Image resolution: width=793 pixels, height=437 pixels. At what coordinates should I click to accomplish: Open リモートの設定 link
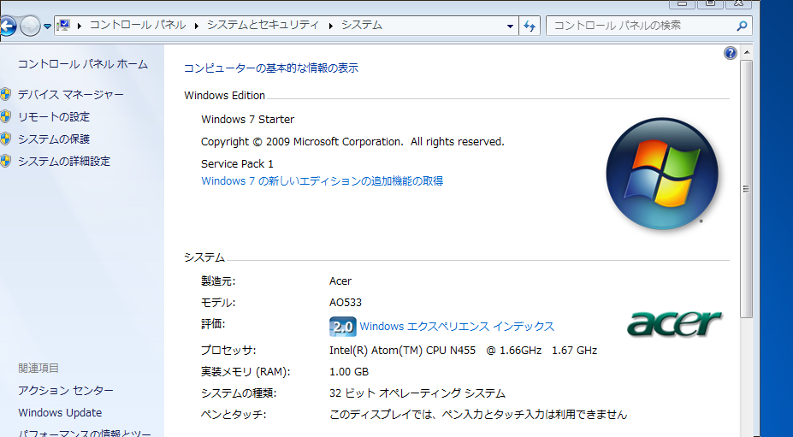point(54,117)
